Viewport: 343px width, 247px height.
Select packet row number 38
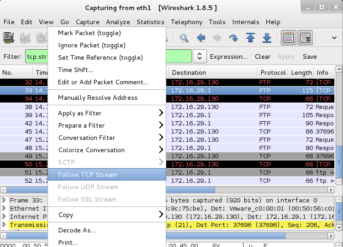(167, 107)
